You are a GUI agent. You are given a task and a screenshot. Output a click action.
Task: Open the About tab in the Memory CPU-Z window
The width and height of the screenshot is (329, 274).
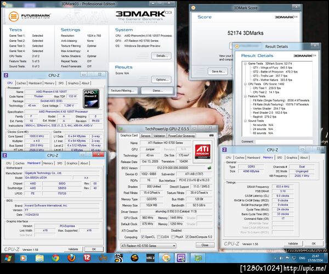304,158
